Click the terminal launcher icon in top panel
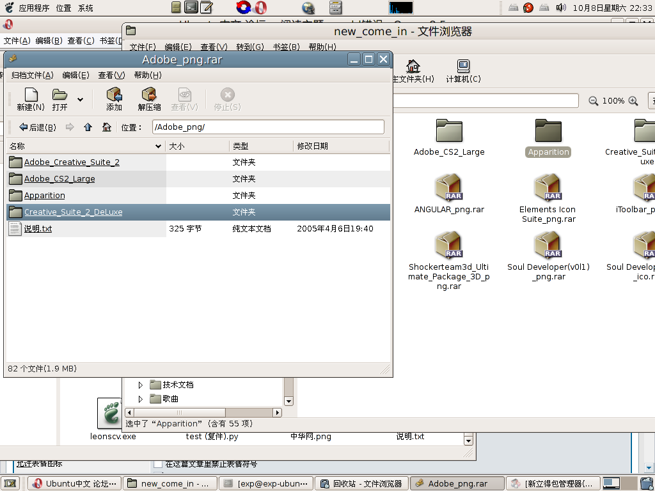This screenshot has width=655, height=491. (x=191, y=8)
